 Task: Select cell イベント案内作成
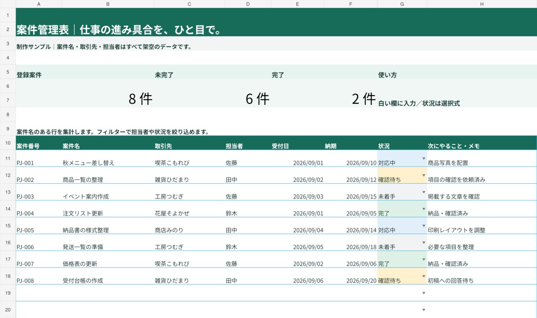[x=108, y=192]
